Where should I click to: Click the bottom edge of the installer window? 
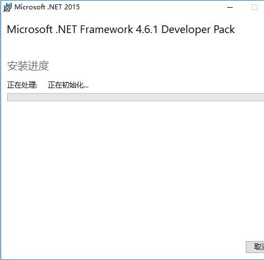coord(132,259)
